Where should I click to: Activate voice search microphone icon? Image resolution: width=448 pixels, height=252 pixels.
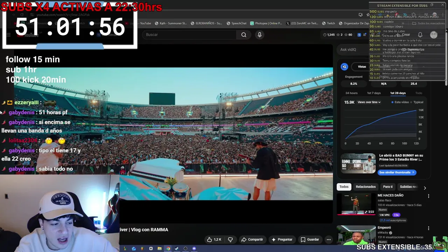point(259,35)
